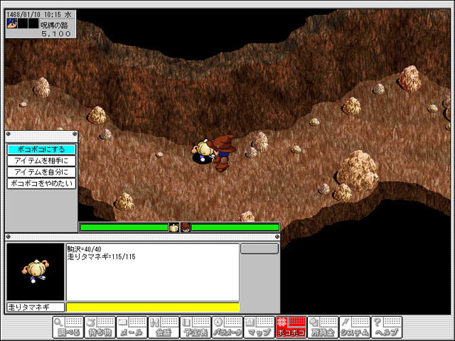Screen dimensions: 455x341
Task: Show the パラメータ (parameters) toolbar icon
Action: (227, 327)
